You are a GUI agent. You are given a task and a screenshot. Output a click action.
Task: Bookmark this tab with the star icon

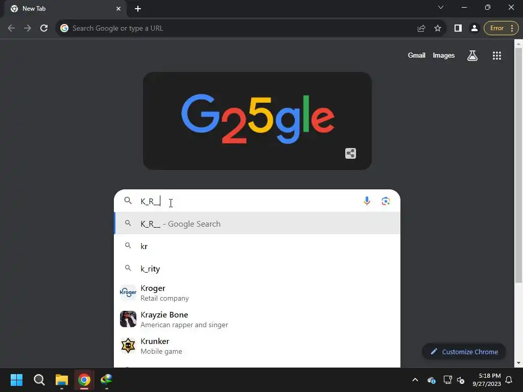tap(438, 29)
